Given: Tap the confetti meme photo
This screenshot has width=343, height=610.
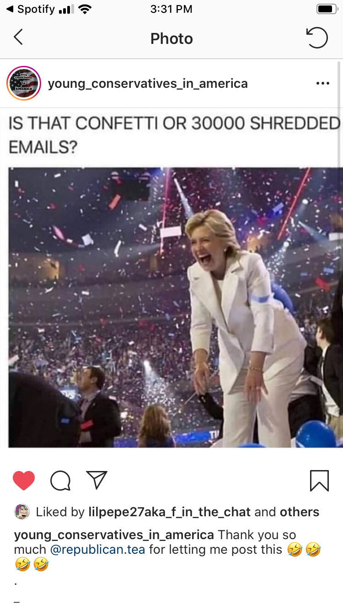Looking at the screenshot, I should [x=176, y=307].
